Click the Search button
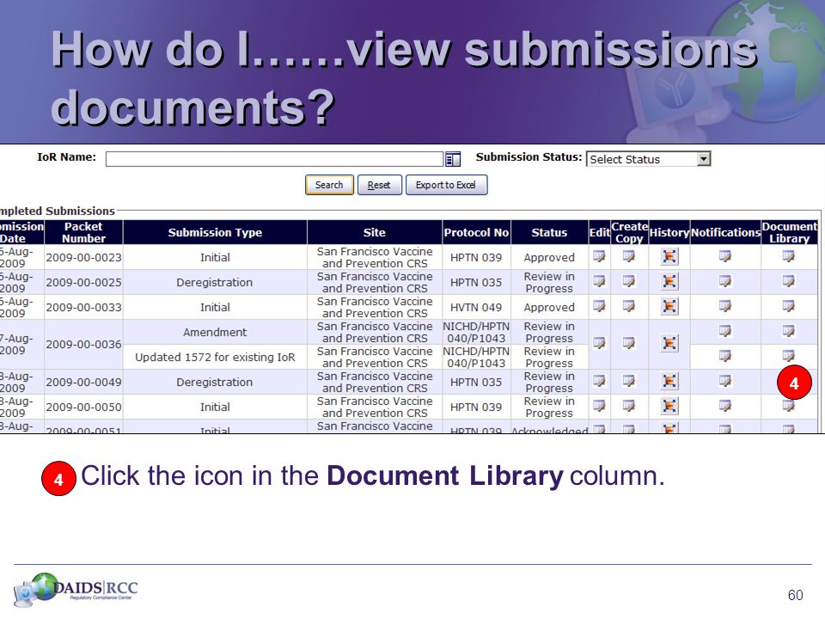This screenshot has height=619, width=825. 329,185
